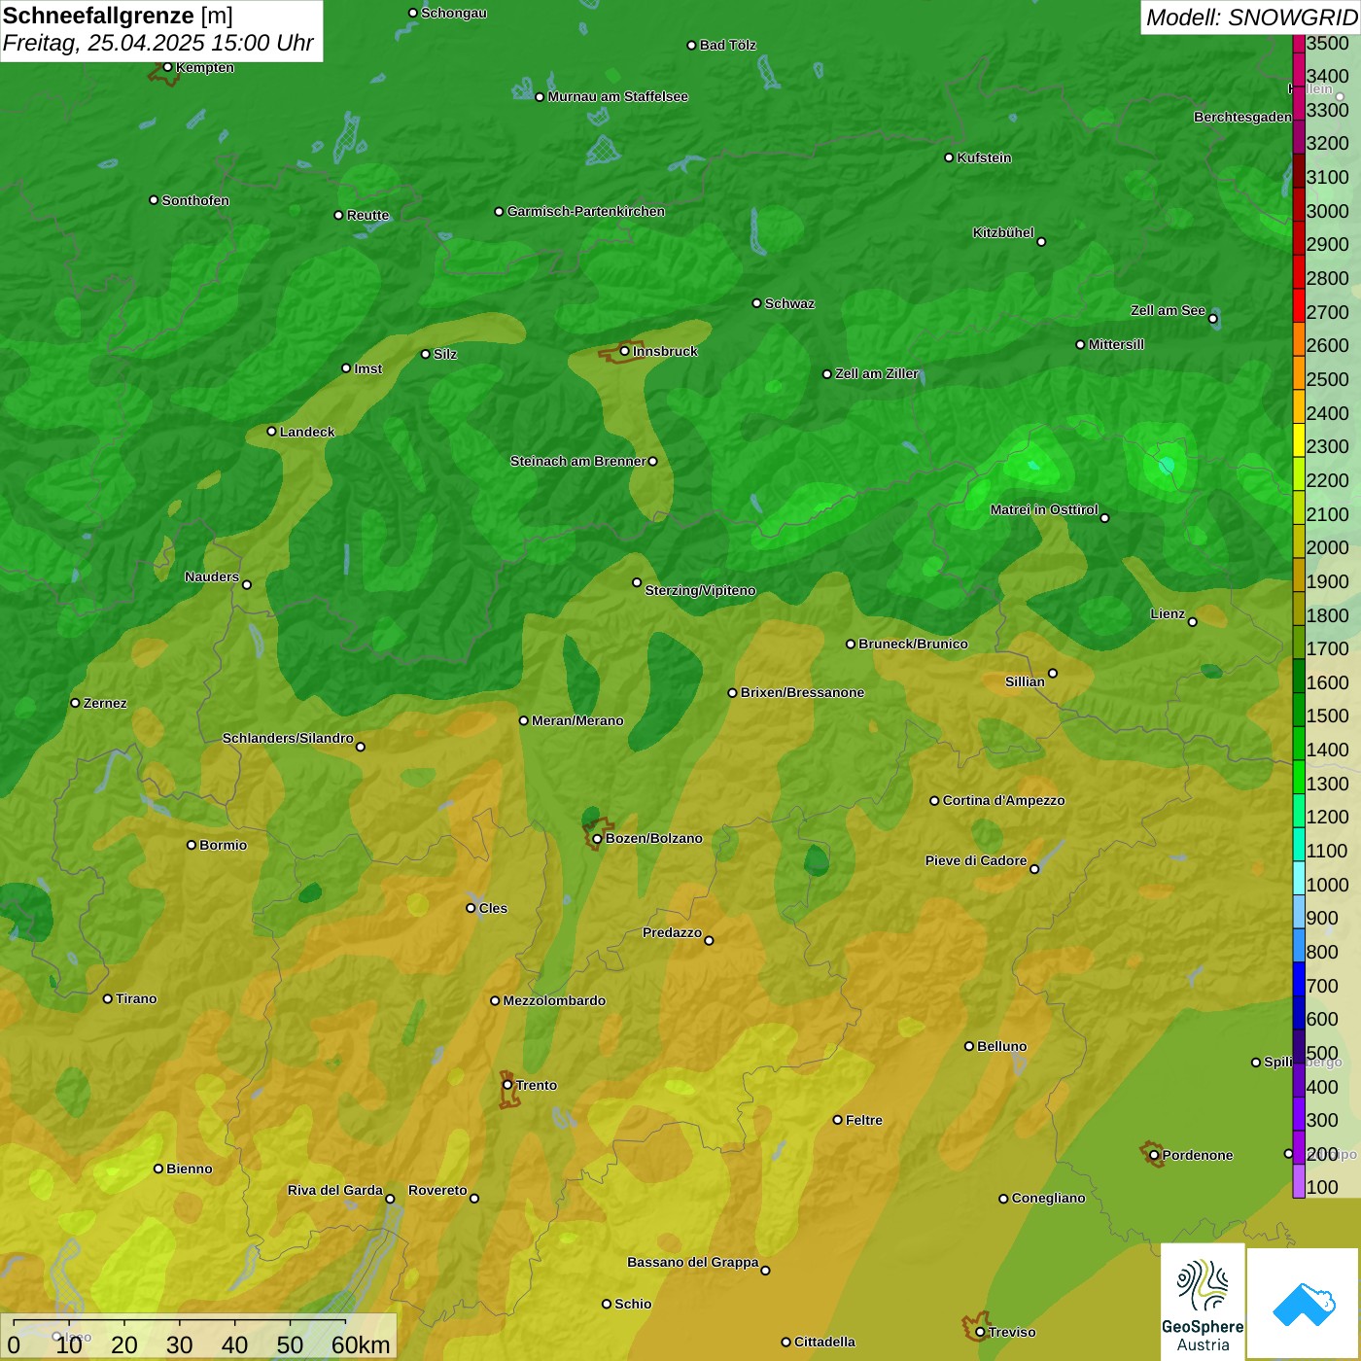Click the Kufstein location dot
This screenshot has width=1361, height=1361.
(x=949, y=157)
